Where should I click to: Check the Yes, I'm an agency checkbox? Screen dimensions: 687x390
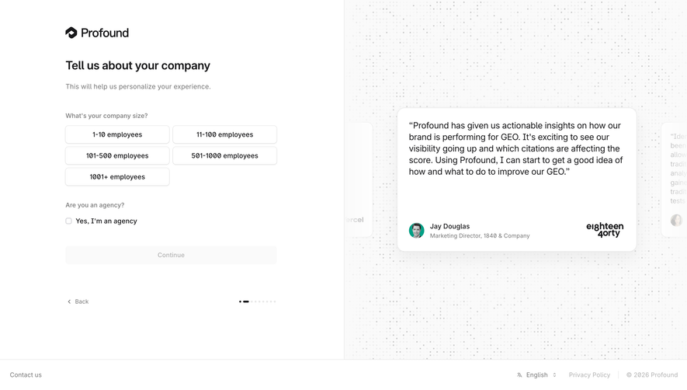[69, 221]
